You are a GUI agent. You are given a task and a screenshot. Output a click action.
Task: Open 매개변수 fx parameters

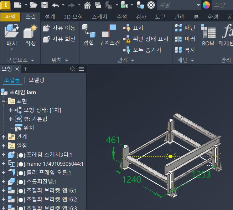coord(226,35)
